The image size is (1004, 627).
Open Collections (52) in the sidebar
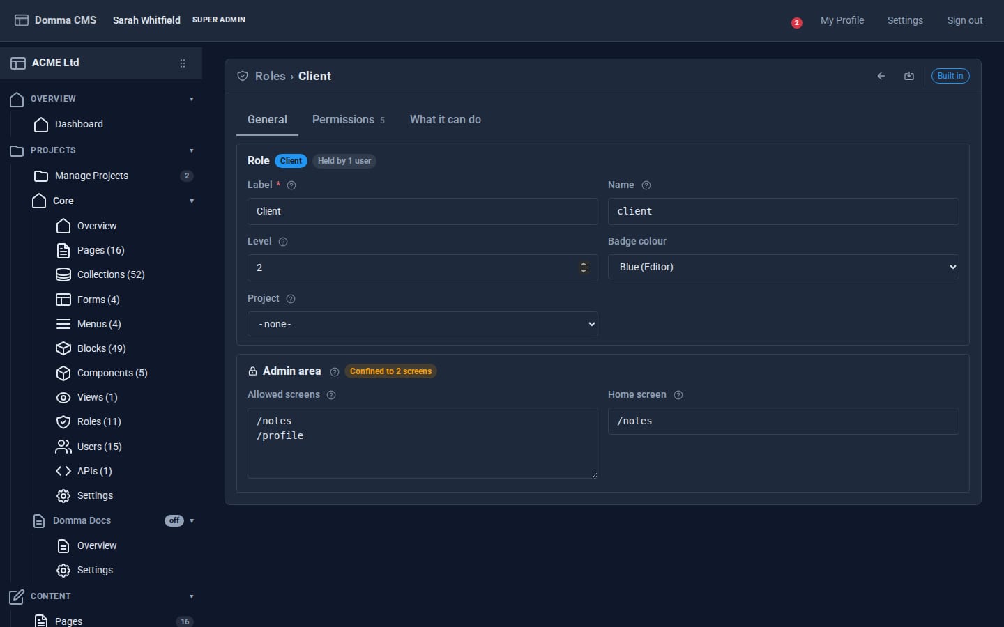[x=111, y=274]
